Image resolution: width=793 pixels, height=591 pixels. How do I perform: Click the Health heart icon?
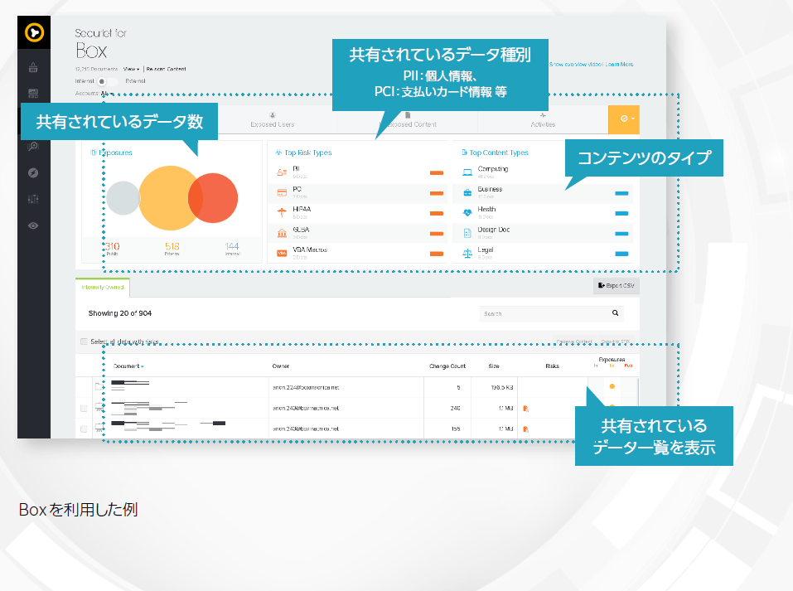(x=467, y=212)
